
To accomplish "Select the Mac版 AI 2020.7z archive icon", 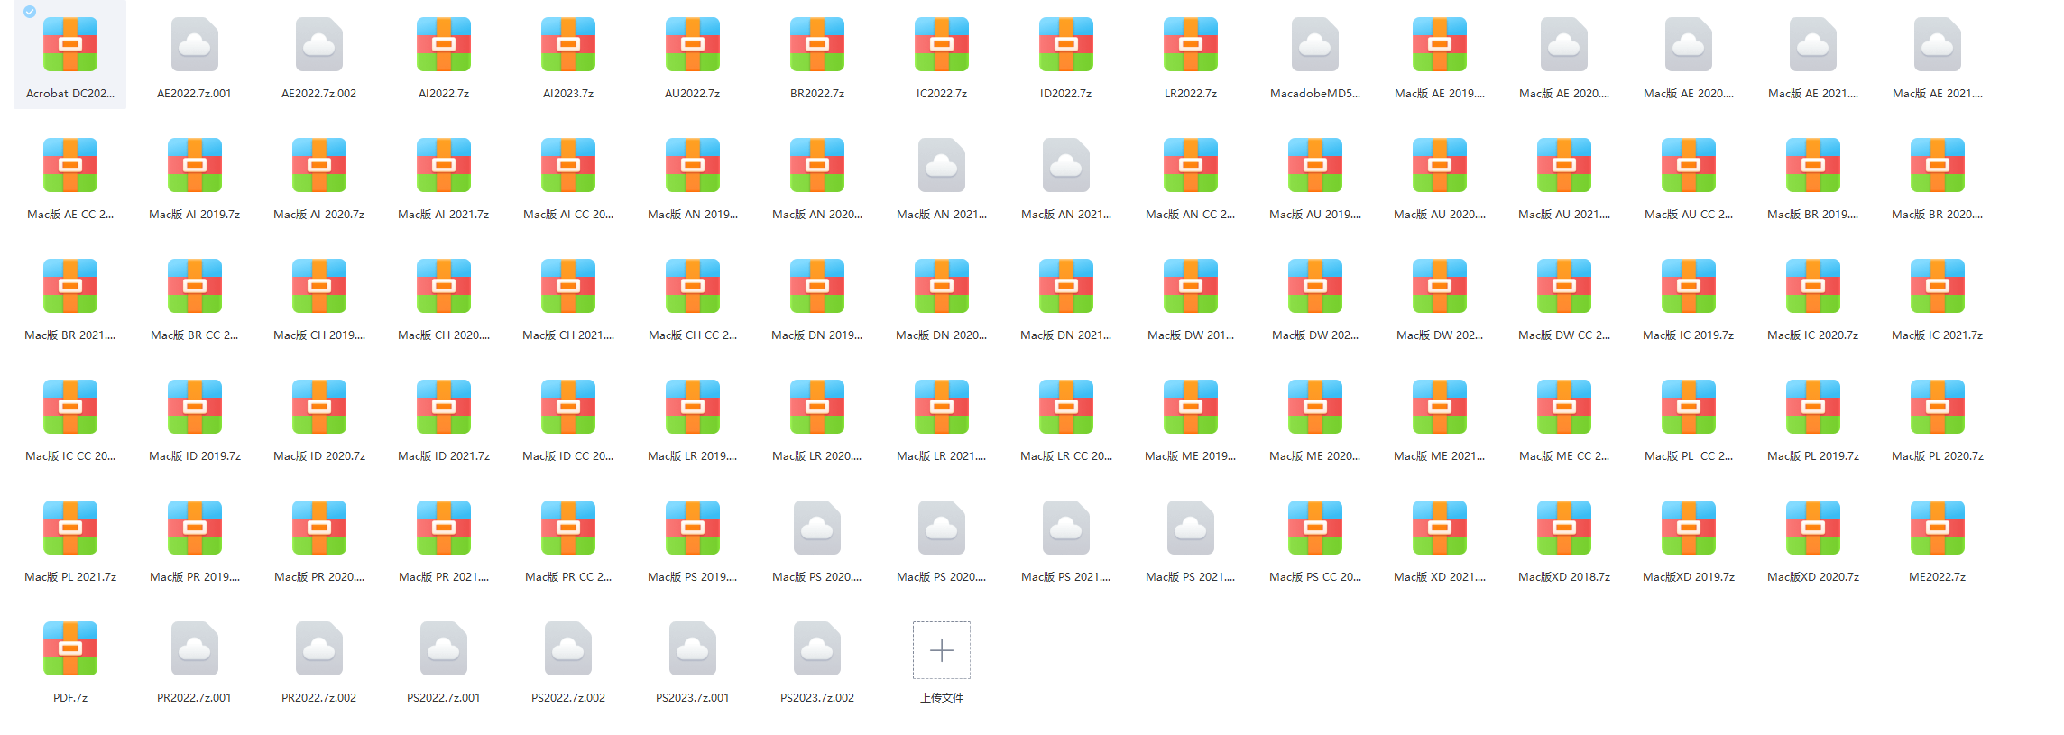I will pyautogui.click(x=319, y=165).
